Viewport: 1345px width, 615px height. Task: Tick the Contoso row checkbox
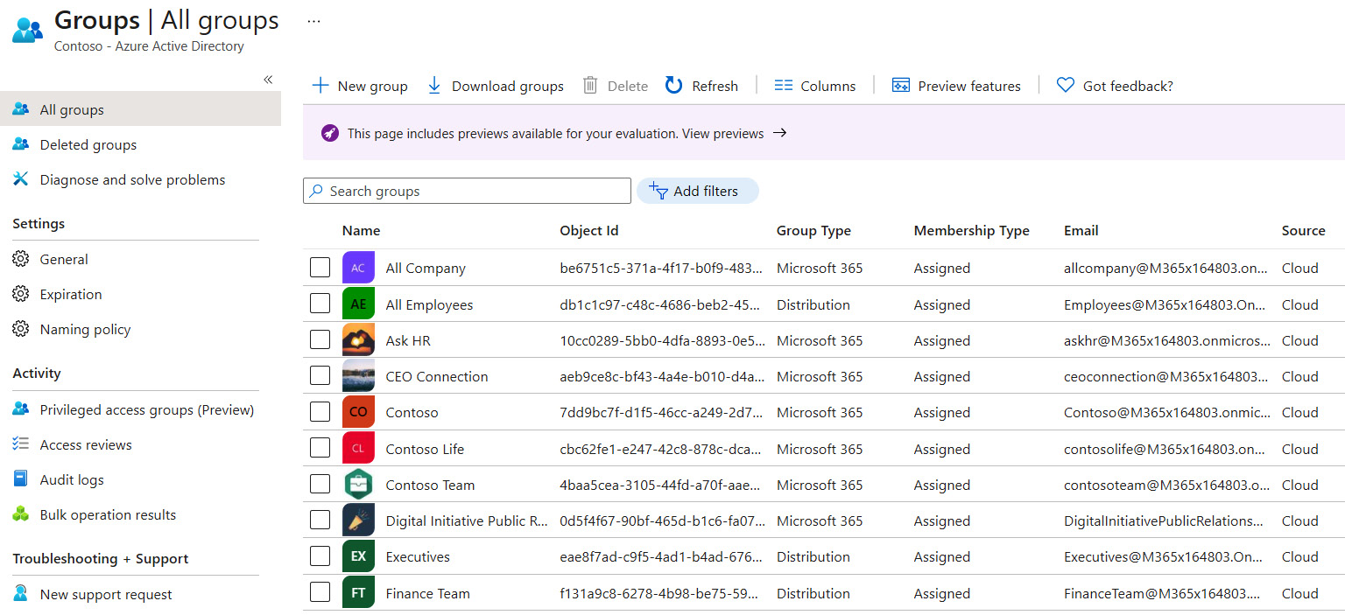320,412
